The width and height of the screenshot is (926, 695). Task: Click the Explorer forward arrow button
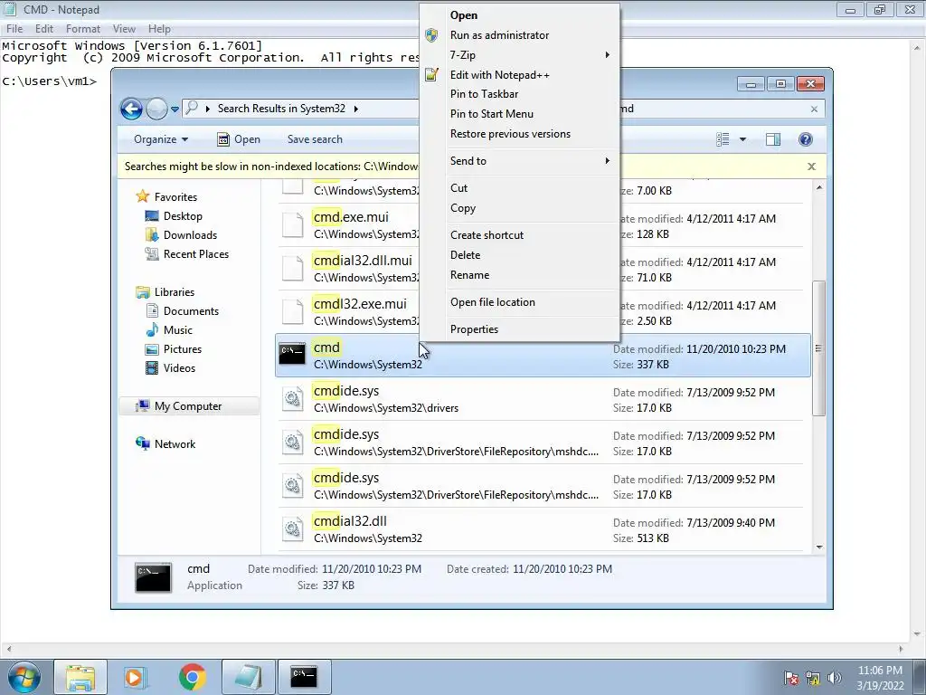pos(156,109)
